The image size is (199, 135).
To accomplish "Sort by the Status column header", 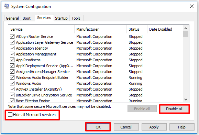I will (137, 29).
